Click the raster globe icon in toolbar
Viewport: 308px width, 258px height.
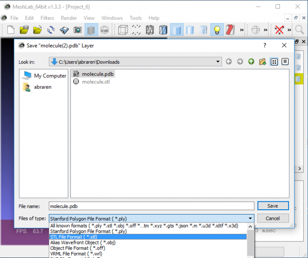click(x=105, y=30)
